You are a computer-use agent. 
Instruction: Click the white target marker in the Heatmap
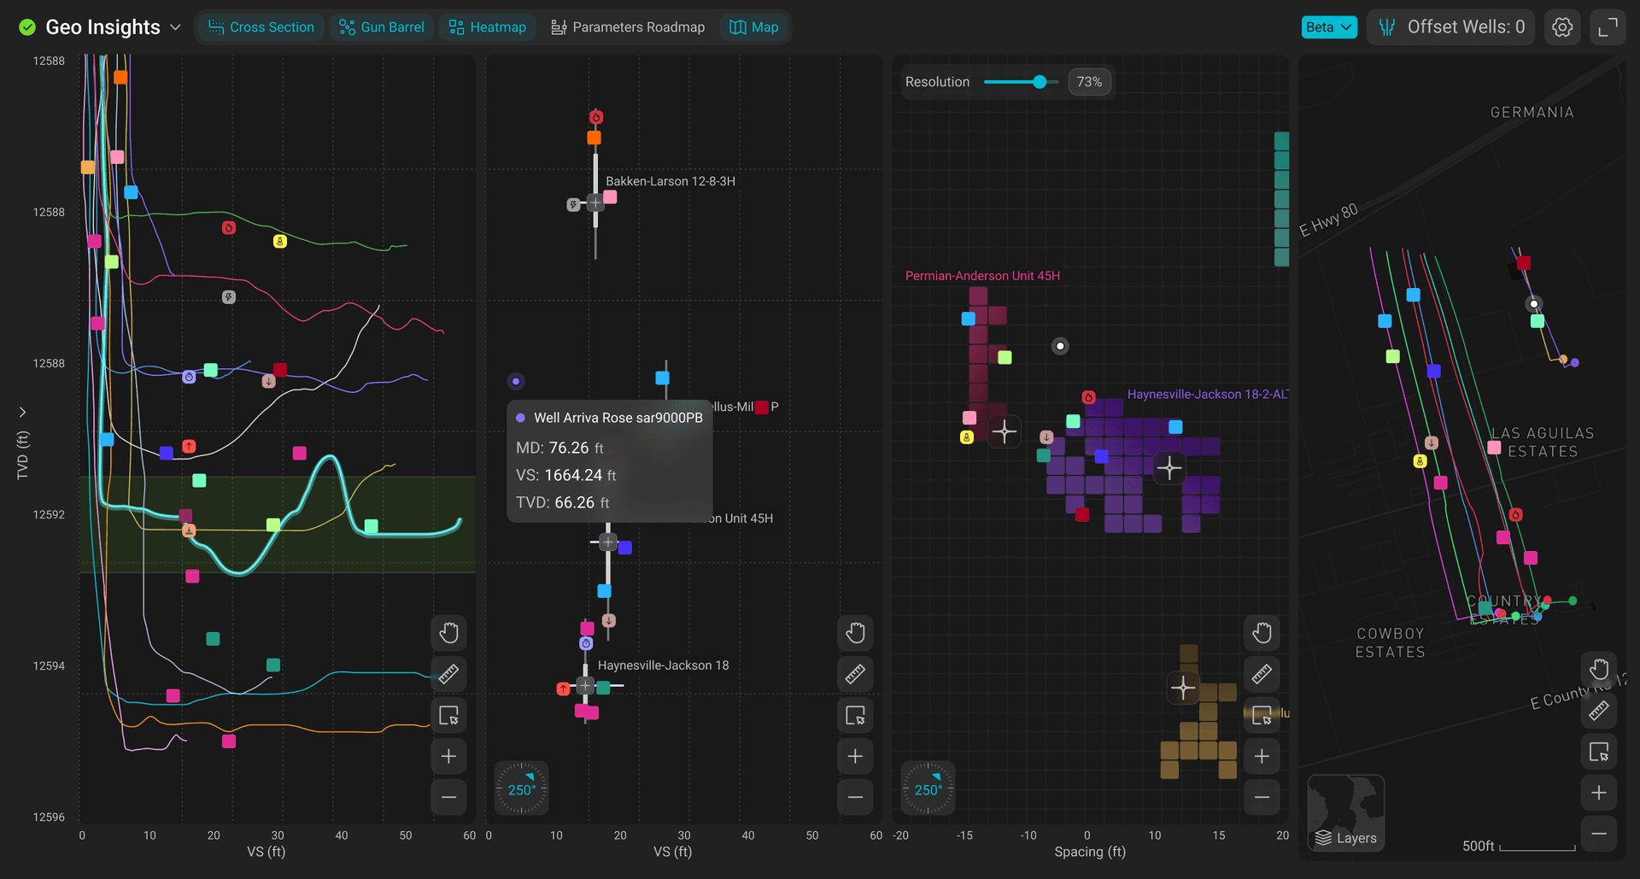click(1060, 346)
